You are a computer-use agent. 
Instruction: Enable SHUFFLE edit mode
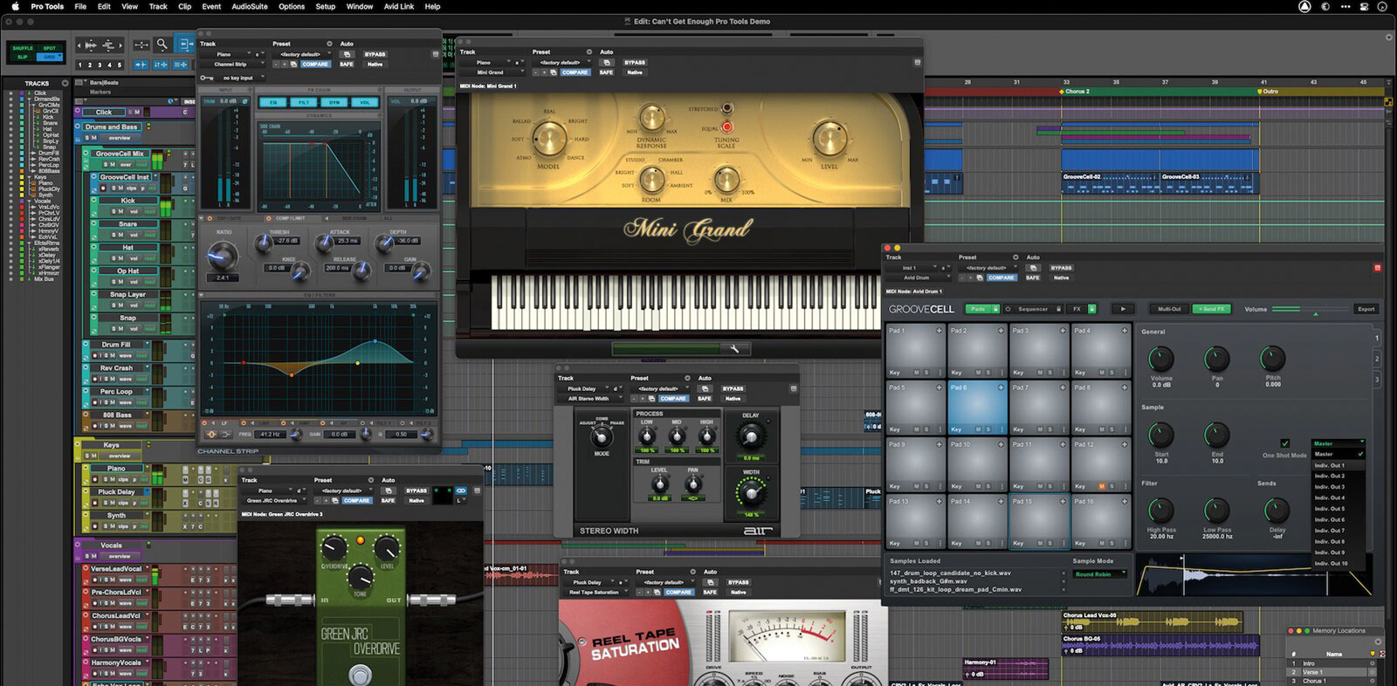23,48
